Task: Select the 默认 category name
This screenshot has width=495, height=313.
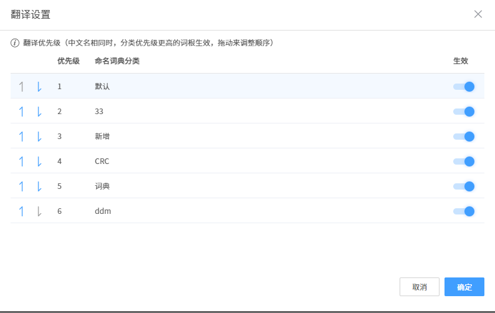Action: pos(102,86)
